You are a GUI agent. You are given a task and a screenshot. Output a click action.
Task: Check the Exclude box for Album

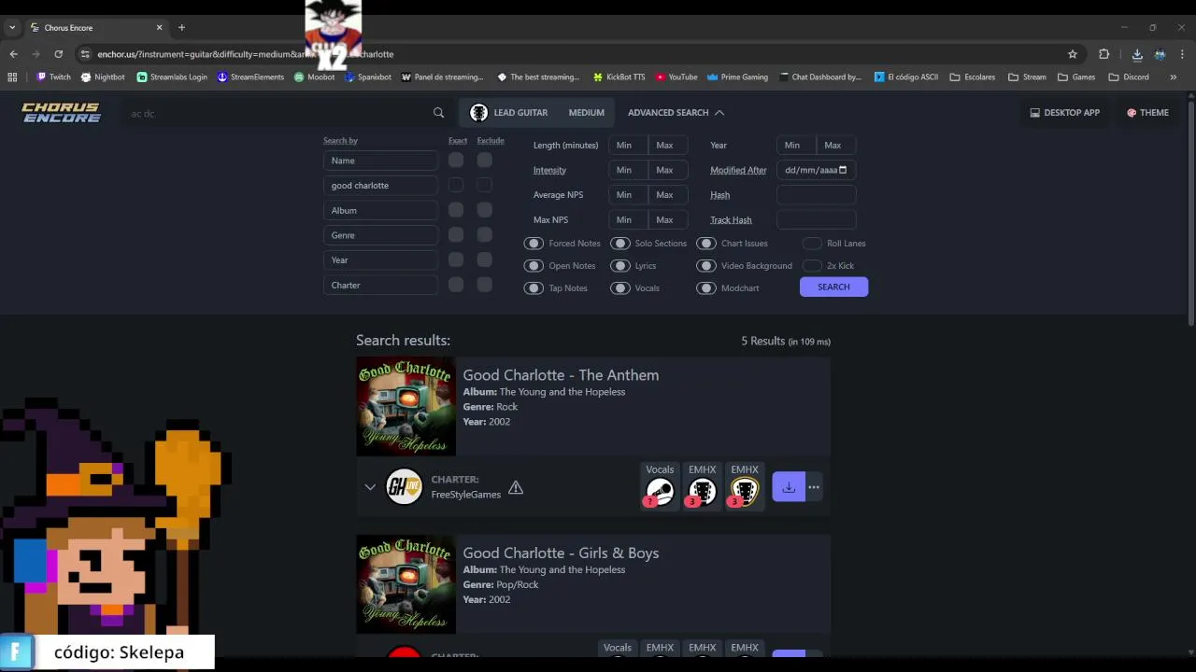pos(484,210)
